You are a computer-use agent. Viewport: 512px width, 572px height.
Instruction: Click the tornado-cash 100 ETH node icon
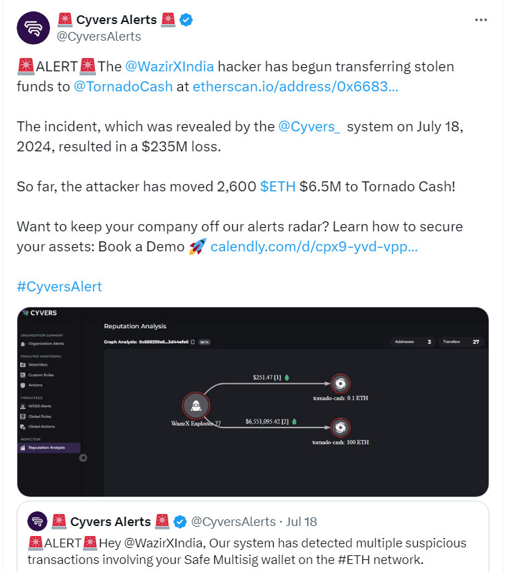(x=340, y=427)
